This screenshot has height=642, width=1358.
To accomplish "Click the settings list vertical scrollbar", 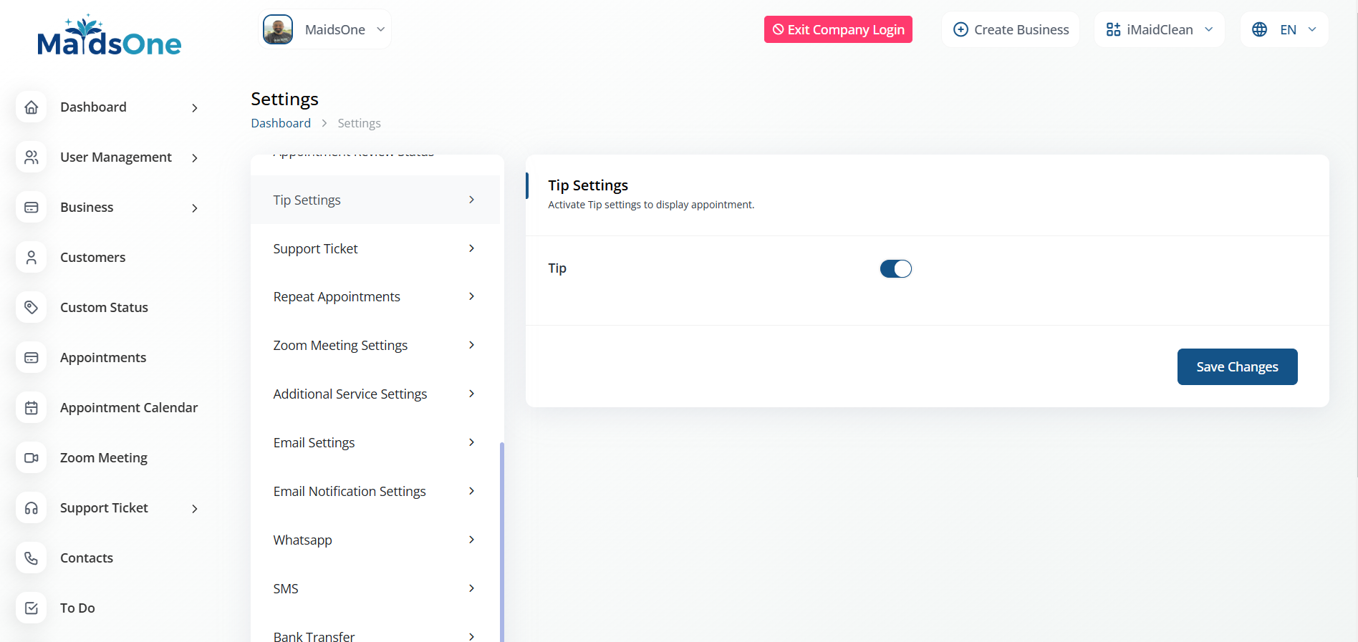I will (502, 537).
